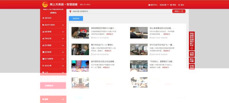Expand the 组织管理 sidebar section
This screenshot has height=103, width=229.
tap(53, 32)
